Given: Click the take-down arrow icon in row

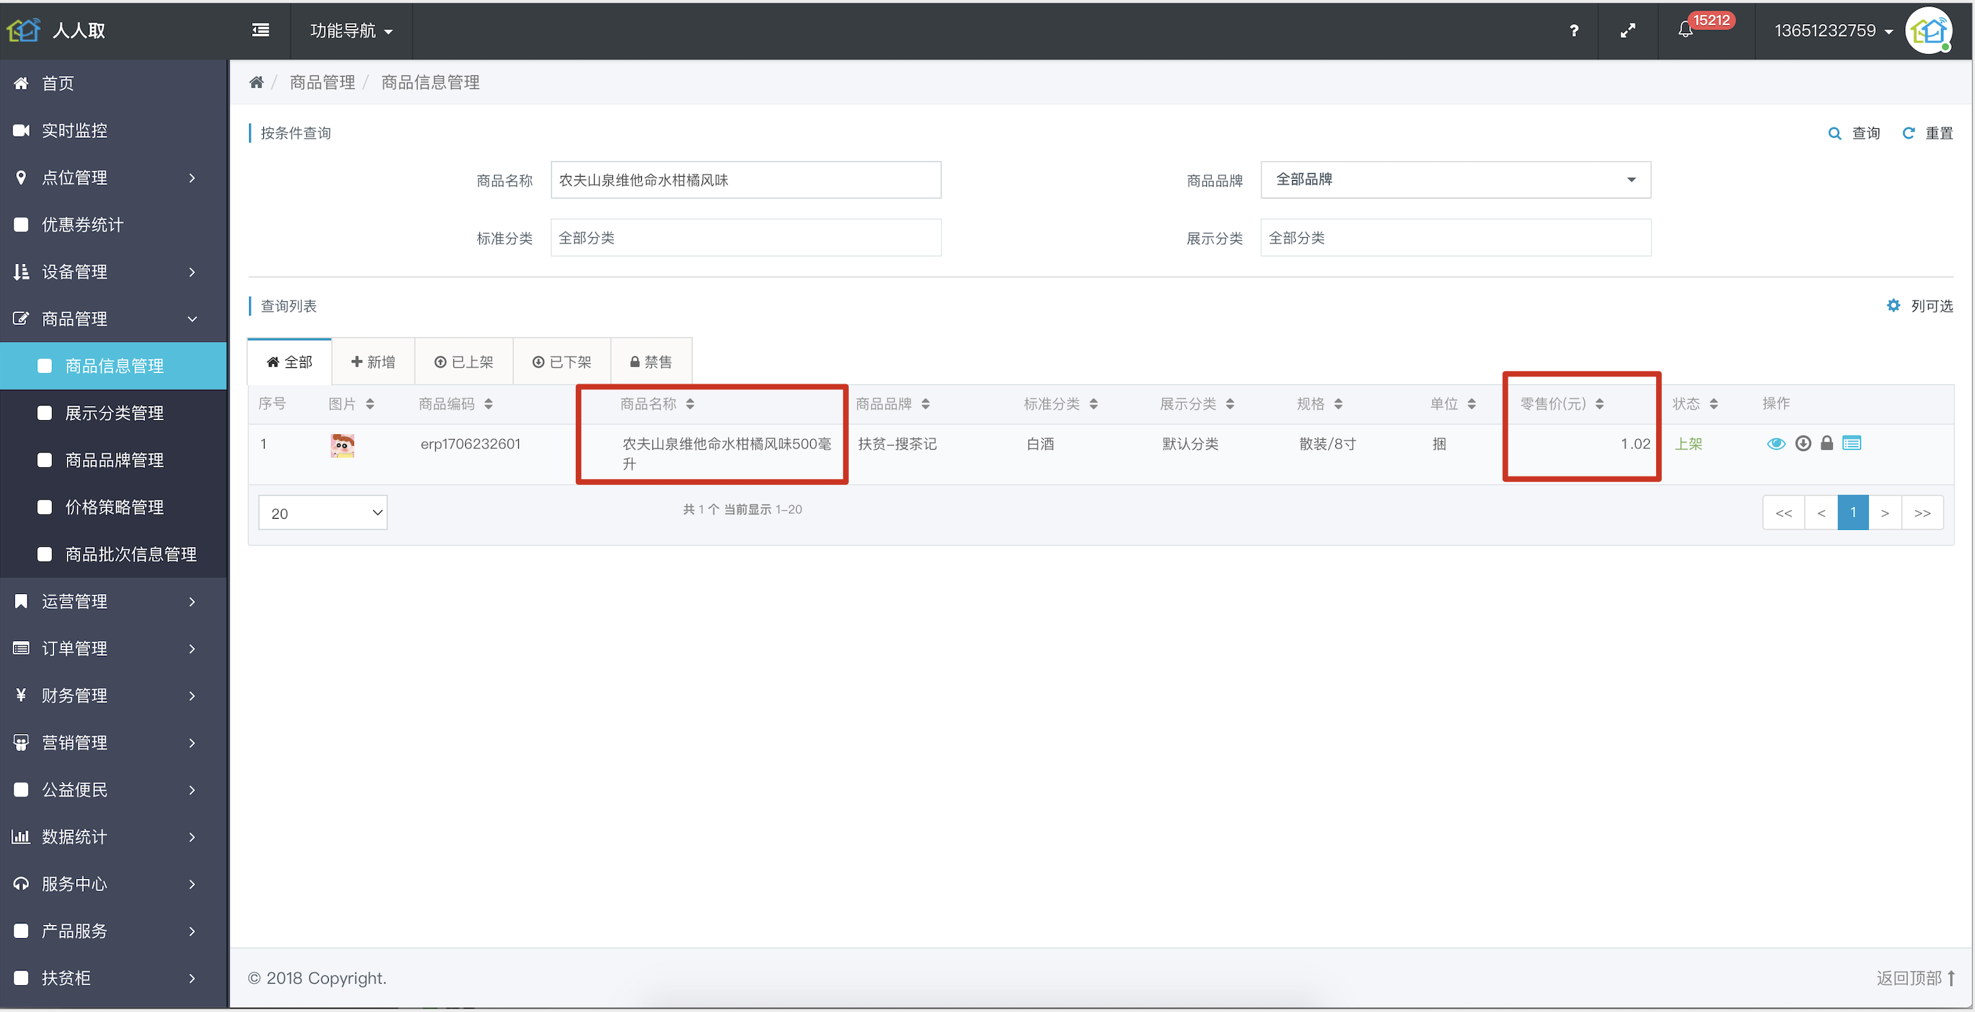Looking at the screenshot, I should [x=1803, y=443].
